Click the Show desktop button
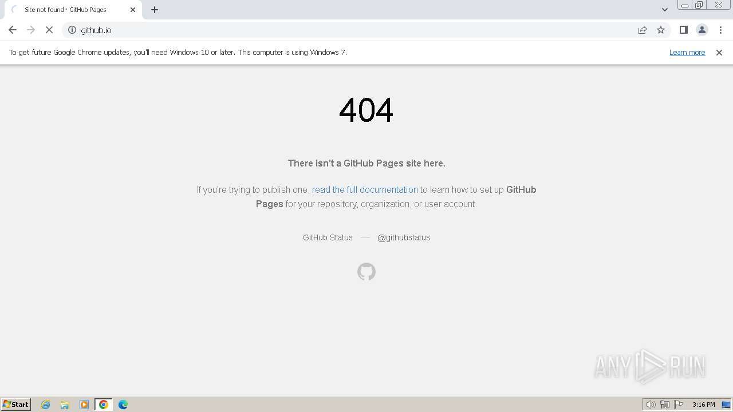 click(727, 405)
